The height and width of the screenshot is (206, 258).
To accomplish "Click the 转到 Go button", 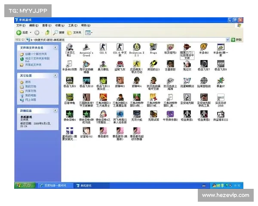I will pyautogui.click(x=236, y=39).
